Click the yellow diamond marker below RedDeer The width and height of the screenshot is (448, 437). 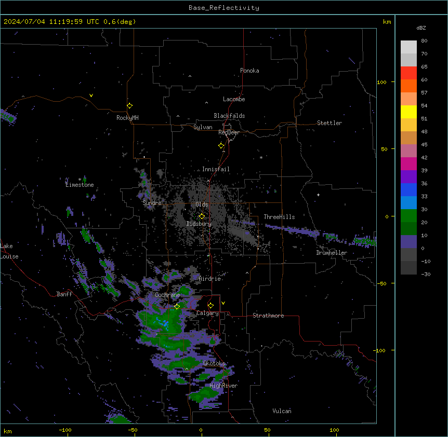coord(221,146)
